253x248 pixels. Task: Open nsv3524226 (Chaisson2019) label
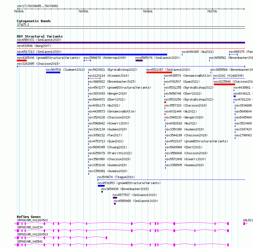point(109,117)
